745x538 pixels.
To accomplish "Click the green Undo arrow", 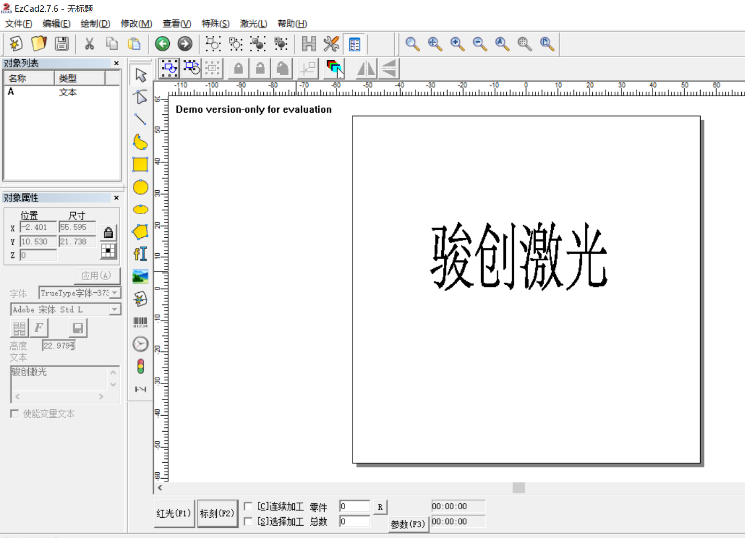I will pos(162,43).
